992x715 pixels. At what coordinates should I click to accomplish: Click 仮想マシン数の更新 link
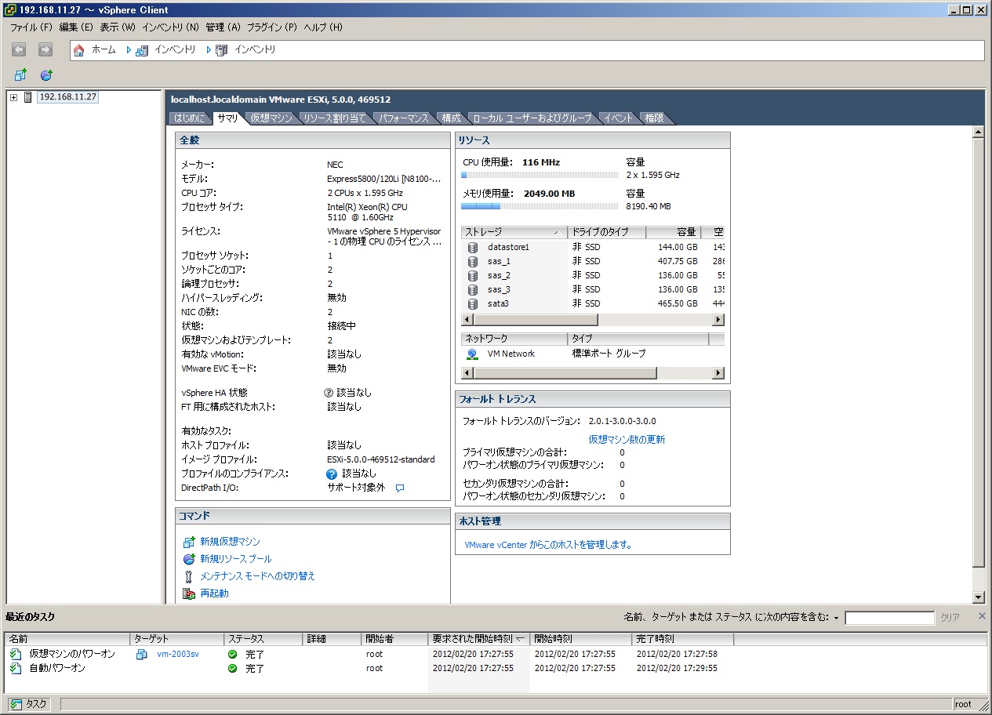(x=627, y=440)
